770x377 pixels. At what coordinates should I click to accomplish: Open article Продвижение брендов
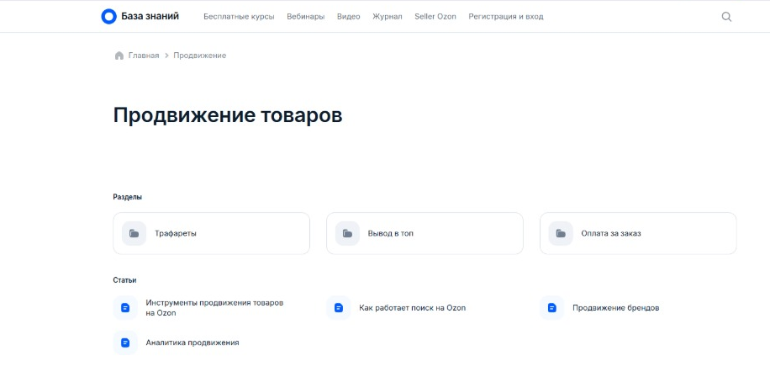pos(616,308)
